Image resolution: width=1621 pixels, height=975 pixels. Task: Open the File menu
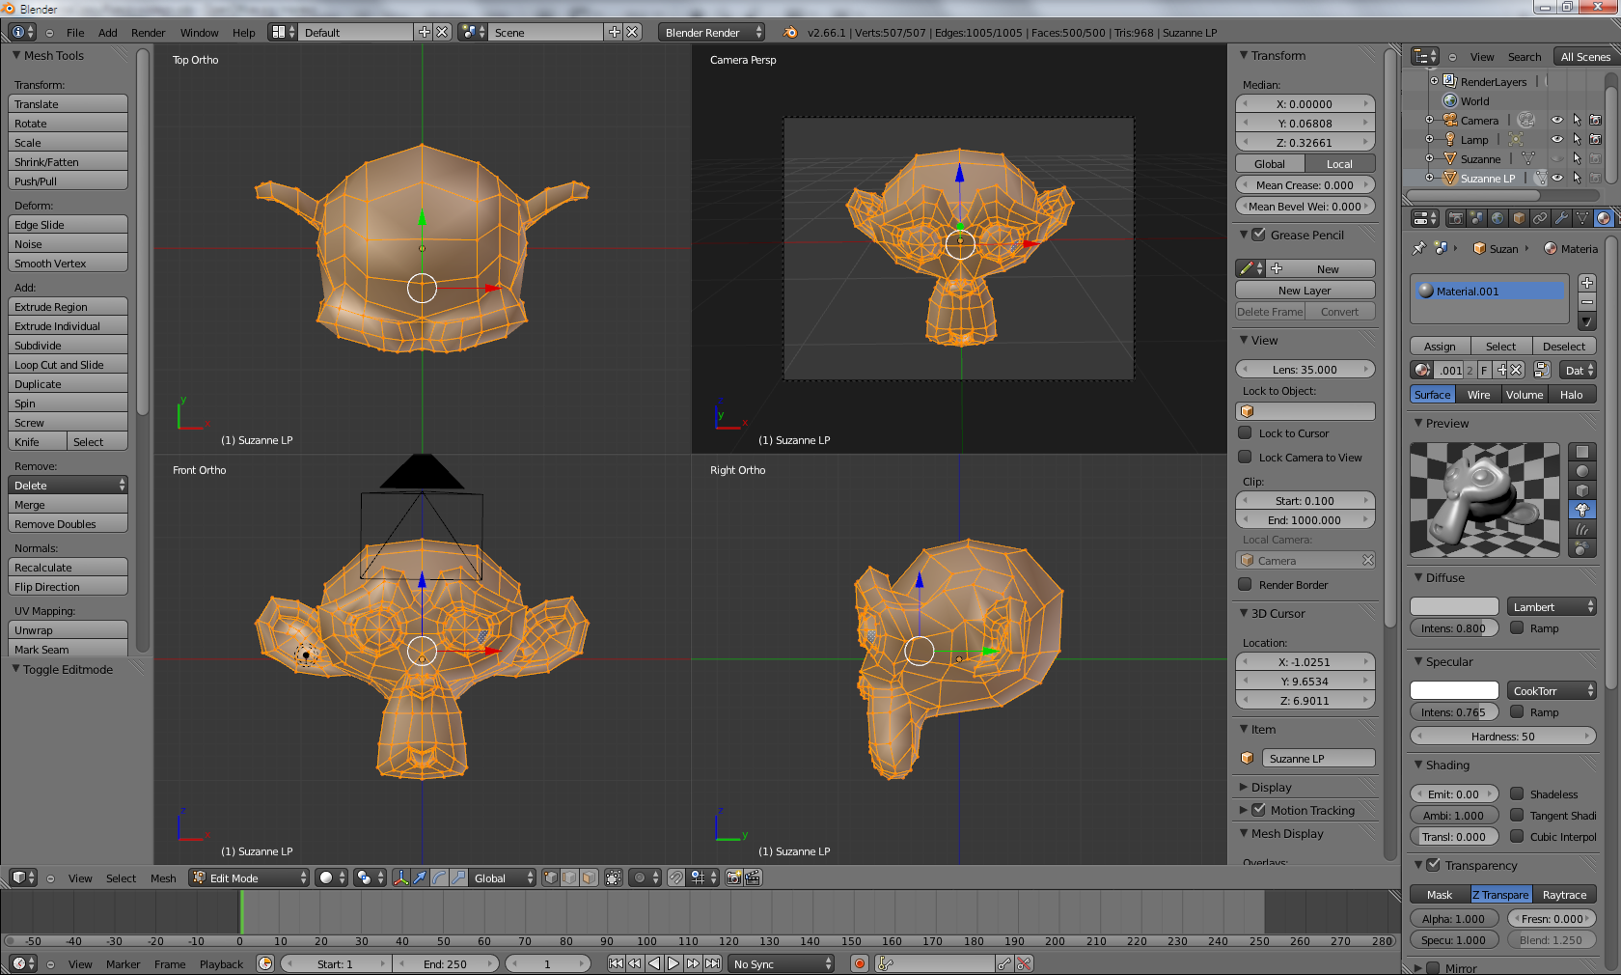(x=75, y=32)
